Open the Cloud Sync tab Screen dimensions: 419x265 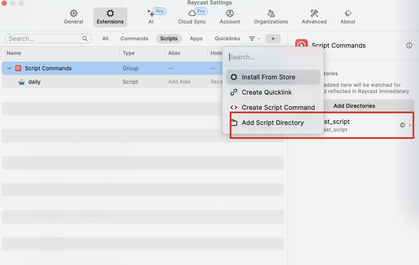click(x=192, y=17)
